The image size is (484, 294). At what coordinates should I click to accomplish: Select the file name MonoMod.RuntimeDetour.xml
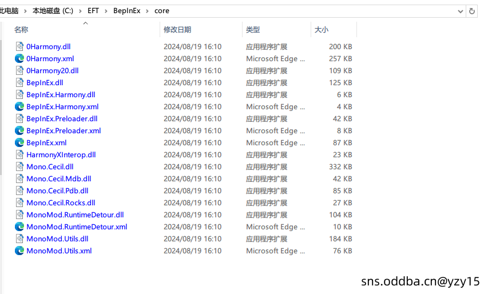(x=77, y=227)
